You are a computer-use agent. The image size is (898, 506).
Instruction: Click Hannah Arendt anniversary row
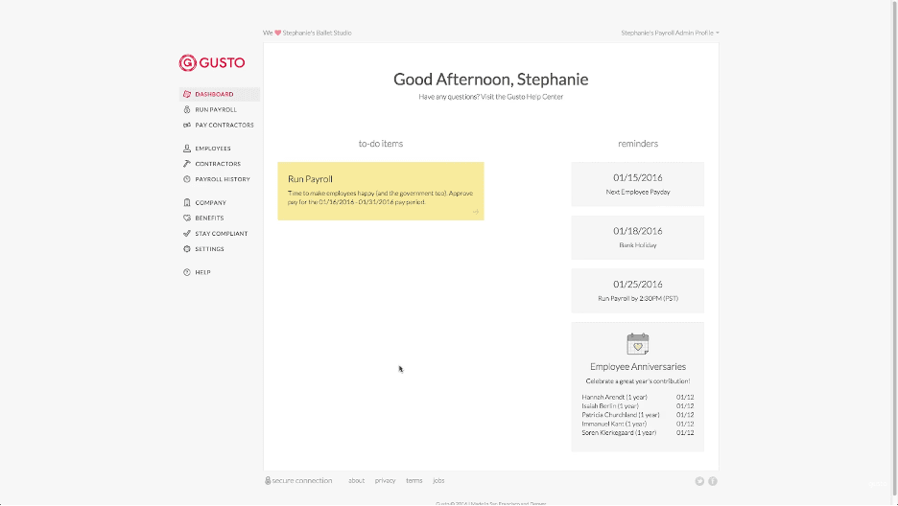tap(637, 397)
